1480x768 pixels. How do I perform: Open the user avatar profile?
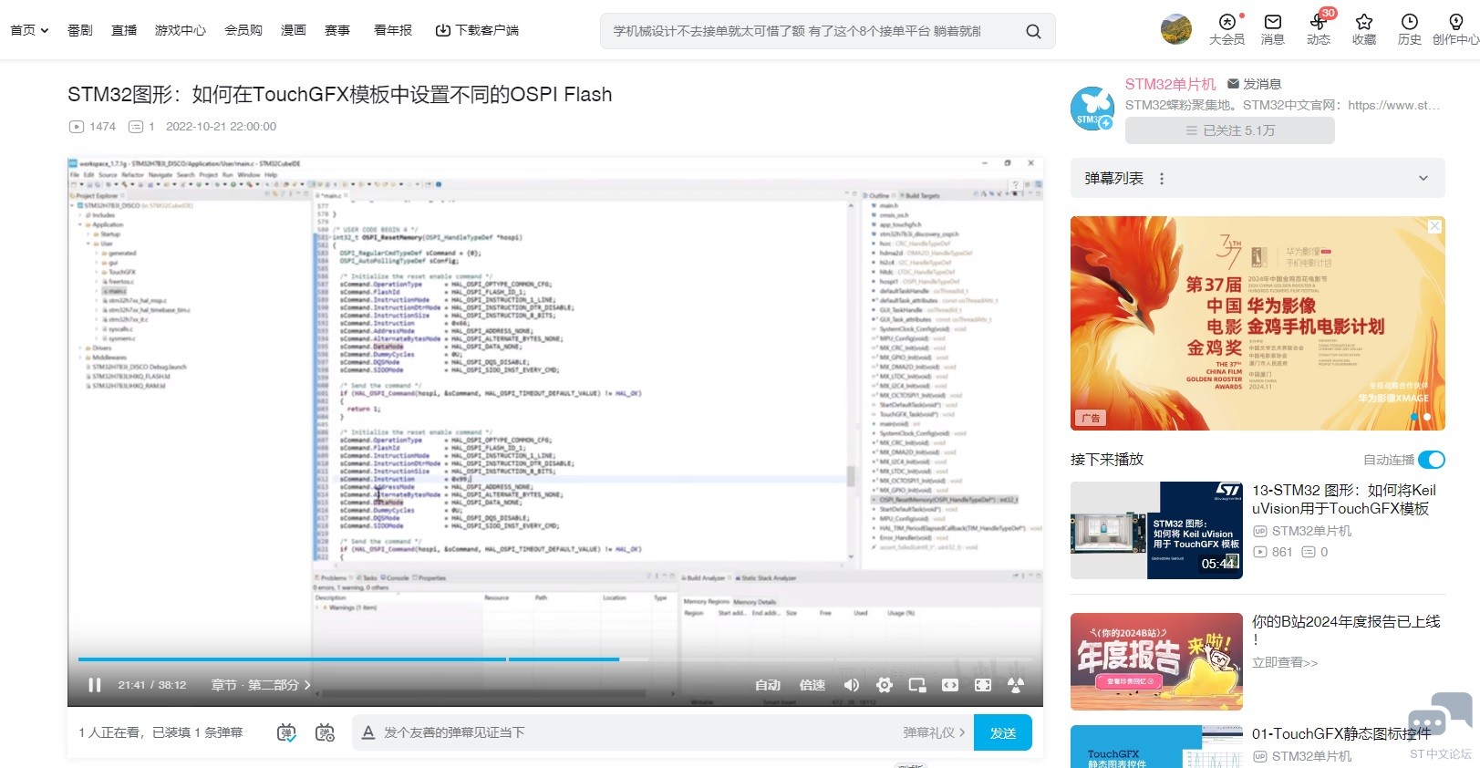pos(1176,29)
